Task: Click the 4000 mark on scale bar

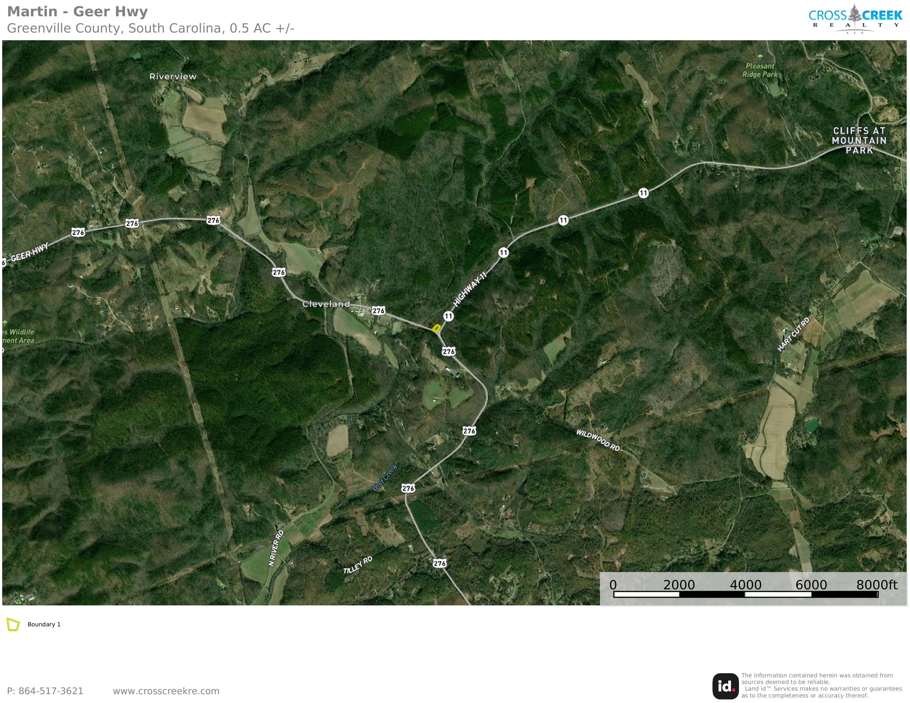Action: click(x=745, y=585)
